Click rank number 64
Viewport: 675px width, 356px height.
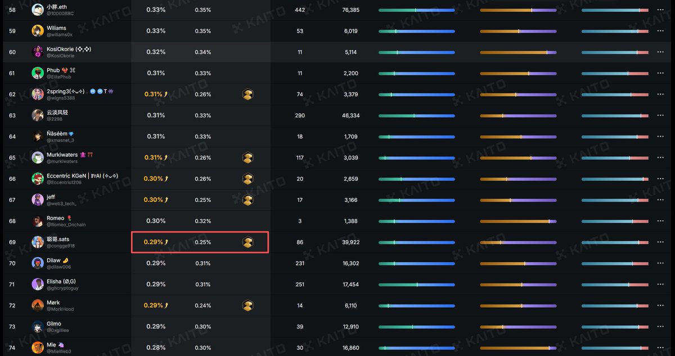click(x=12, y=136)
